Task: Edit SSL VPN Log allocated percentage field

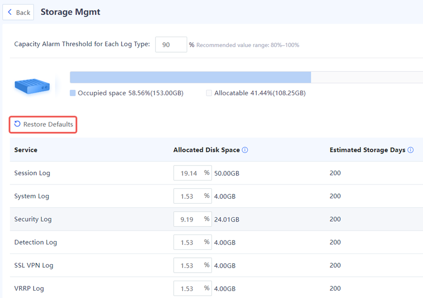Action: 193,265
